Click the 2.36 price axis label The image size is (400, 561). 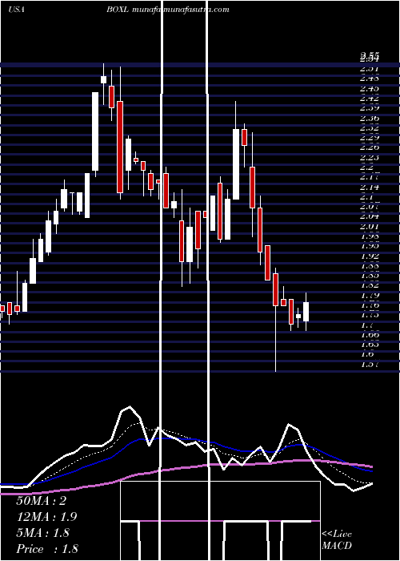pos(370,118)
